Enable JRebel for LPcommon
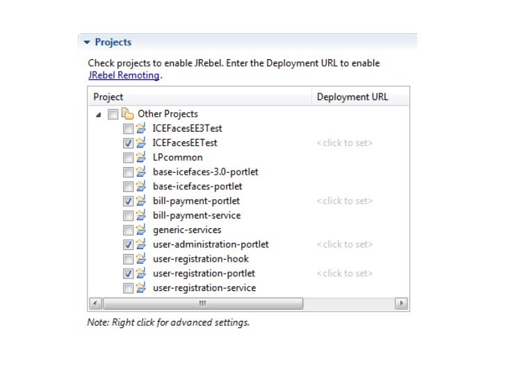This screenshot has width=506, height=380. pos(128,158)
